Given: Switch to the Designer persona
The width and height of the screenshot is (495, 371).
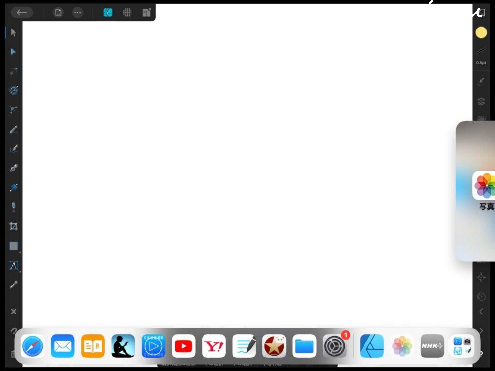Looking at the screenshot, I should [108, 13].
